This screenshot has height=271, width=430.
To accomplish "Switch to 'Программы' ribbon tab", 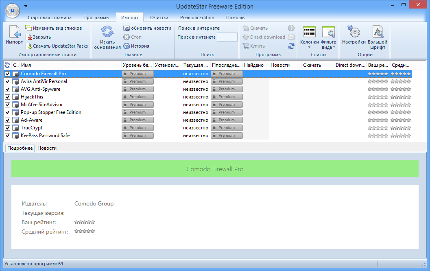I will (96, 17).
